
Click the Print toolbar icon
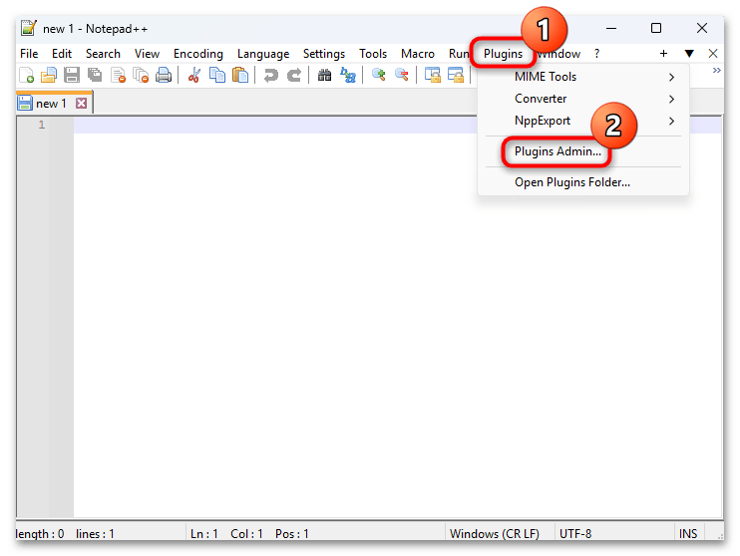coord(164,75)
